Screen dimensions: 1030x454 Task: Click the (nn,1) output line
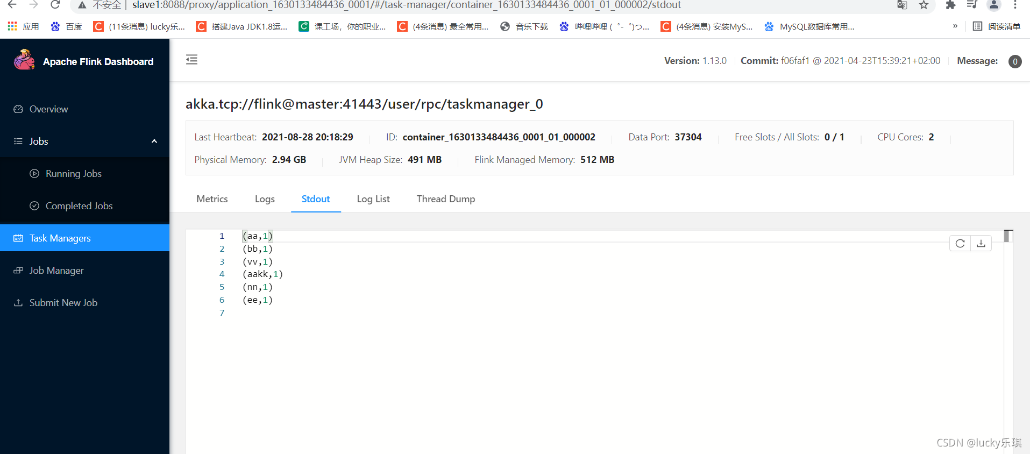258,287
